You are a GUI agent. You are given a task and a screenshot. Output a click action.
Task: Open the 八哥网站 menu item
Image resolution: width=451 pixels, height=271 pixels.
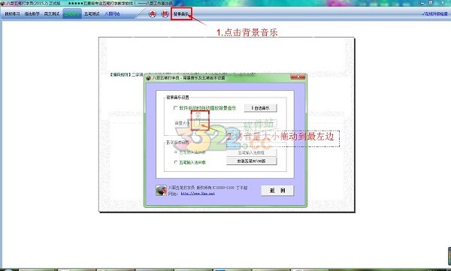pyautogui.click(x=112, y=14)
